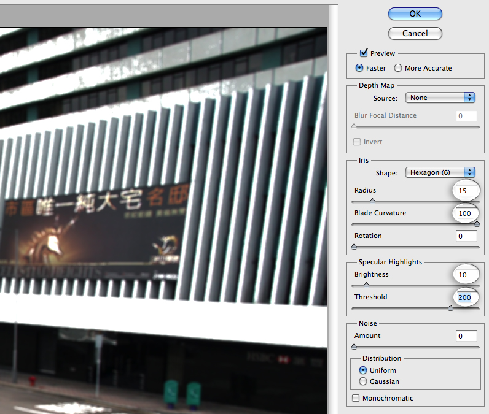The width and height of the screenshot is (489, 414).
Task: Click the Radius slider handle
Action: click(x=373, y=201)
